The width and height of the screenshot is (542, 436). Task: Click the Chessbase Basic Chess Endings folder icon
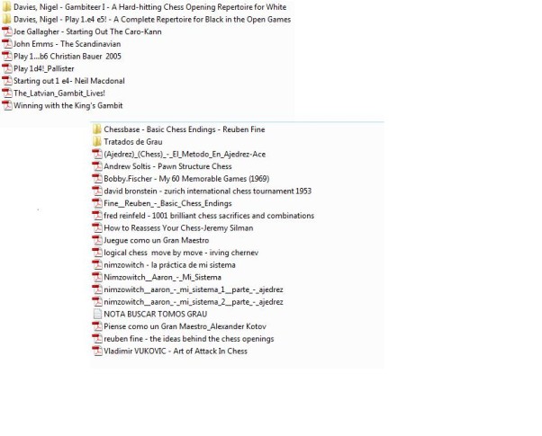[x=97, y=129]
